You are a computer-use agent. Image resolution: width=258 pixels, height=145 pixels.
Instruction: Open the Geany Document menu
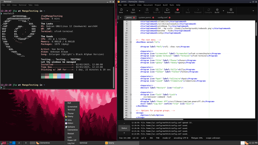(x=148, y=5)
